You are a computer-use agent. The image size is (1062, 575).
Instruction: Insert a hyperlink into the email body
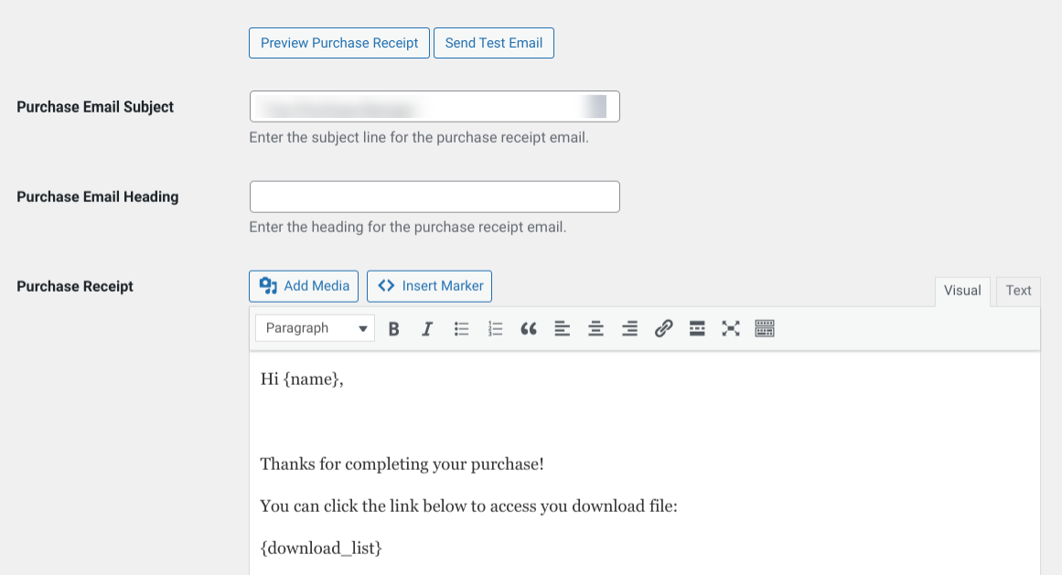tap(663, 328)
